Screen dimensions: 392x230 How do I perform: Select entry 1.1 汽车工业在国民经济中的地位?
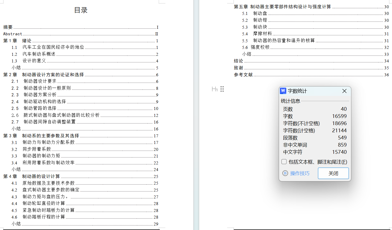(x=85, y=47)
